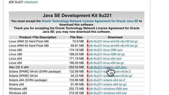
Task: Click the '252.52 MB' file size cell
Action: pos(76,67)
